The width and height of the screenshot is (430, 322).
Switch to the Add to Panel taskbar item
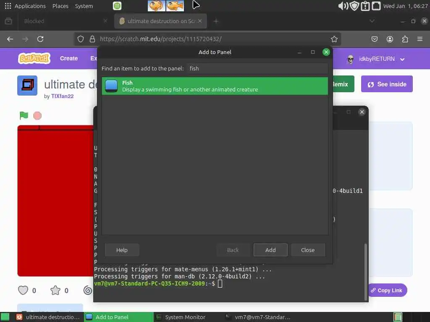[118, 317]
